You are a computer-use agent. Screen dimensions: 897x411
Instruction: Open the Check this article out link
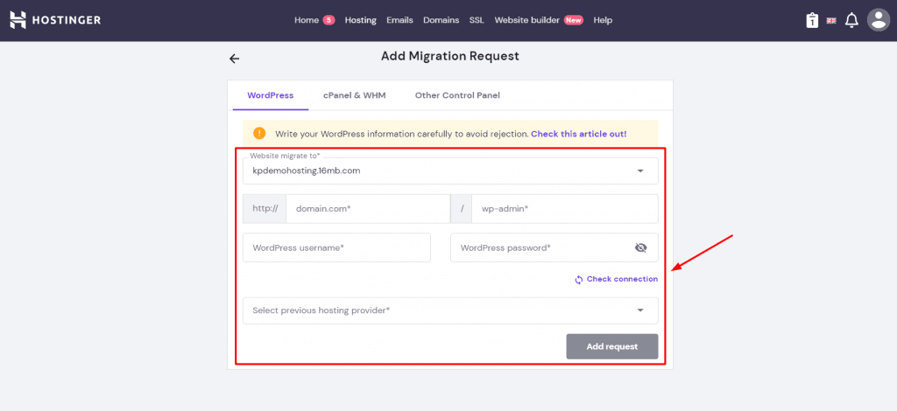pyautogui.click(x=578, y=134)
